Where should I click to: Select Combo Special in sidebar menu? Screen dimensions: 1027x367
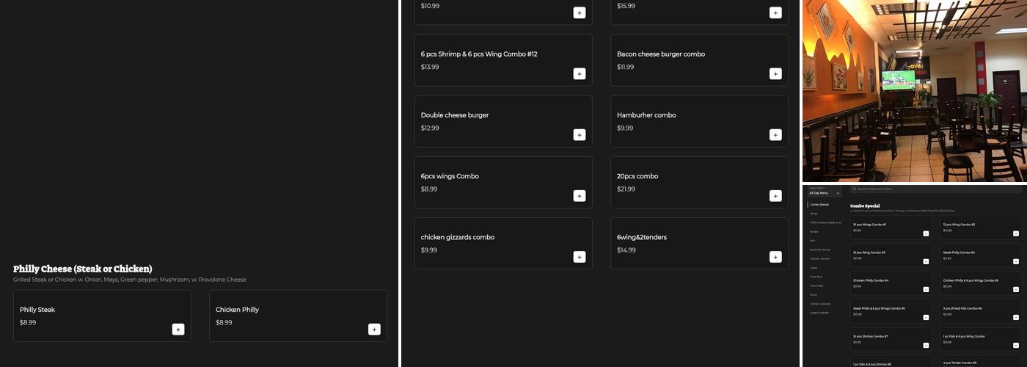(819, 204)
